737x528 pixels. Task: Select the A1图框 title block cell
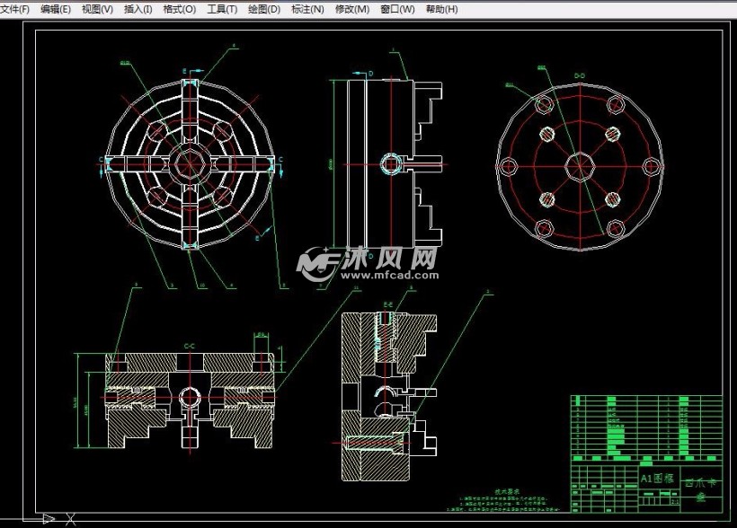pyautogui.click(x=657, y=478)
